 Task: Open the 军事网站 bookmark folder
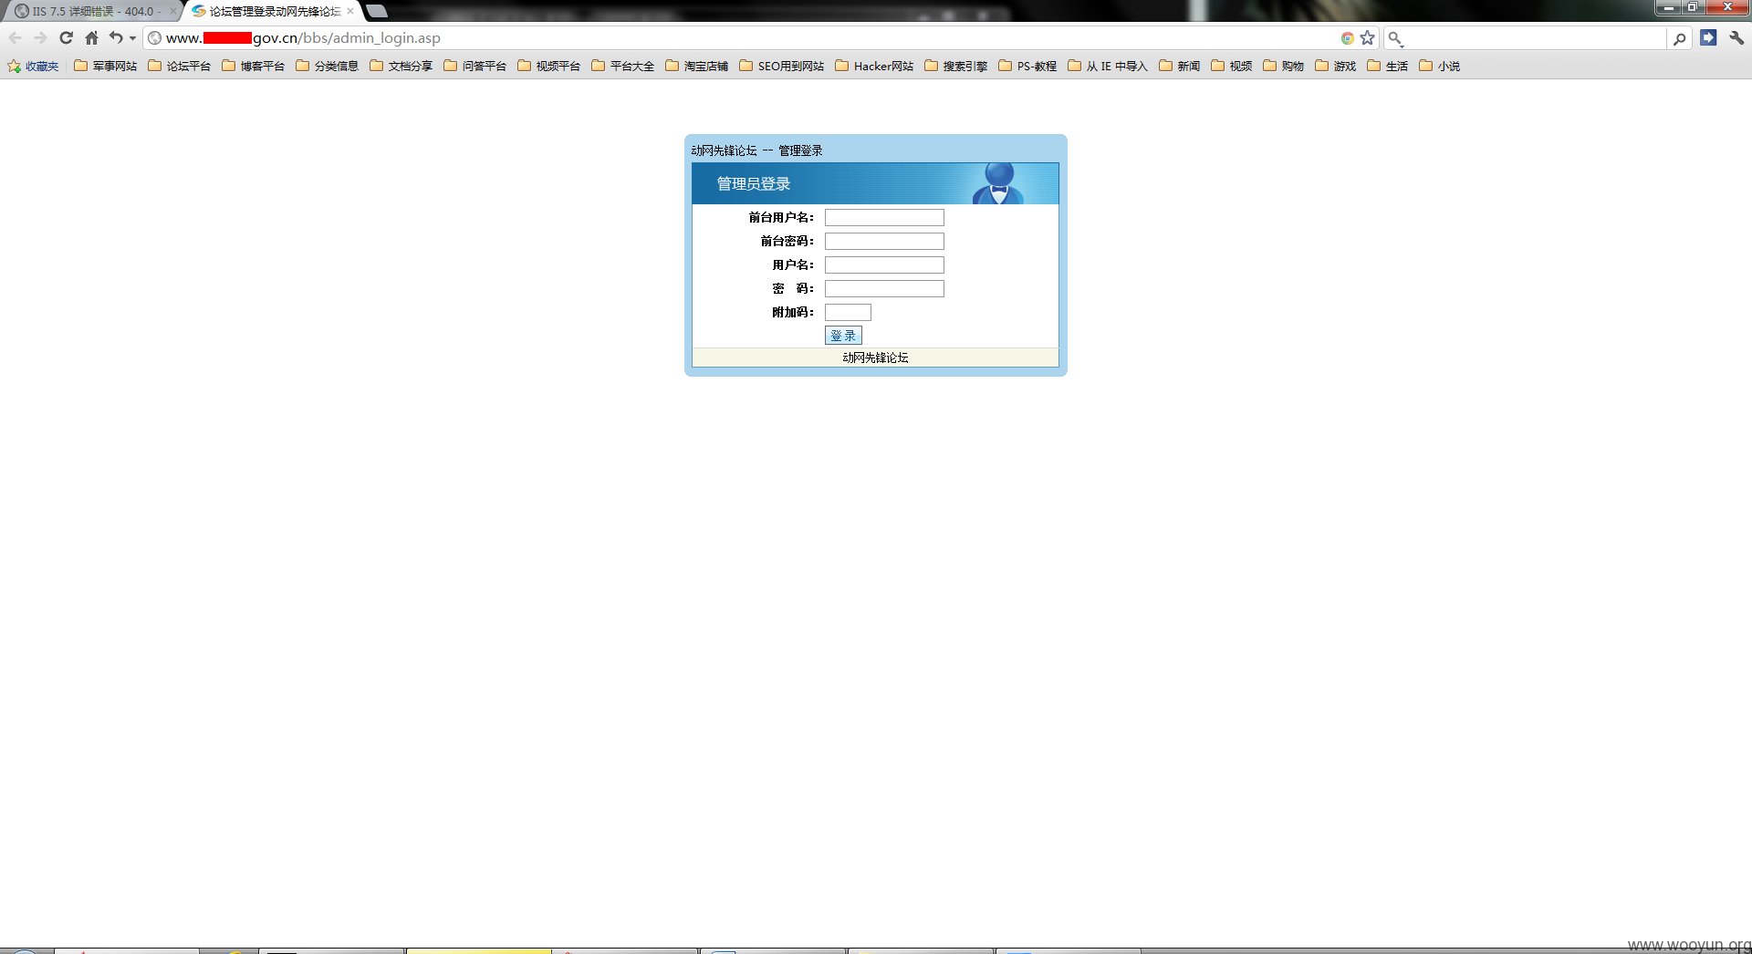pyautogui.click(x=105, y=66)
